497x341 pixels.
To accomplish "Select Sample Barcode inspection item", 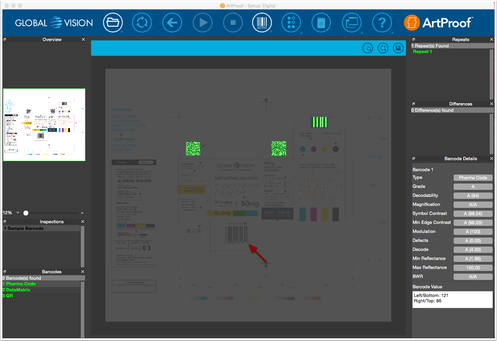I will coord(41,229).
